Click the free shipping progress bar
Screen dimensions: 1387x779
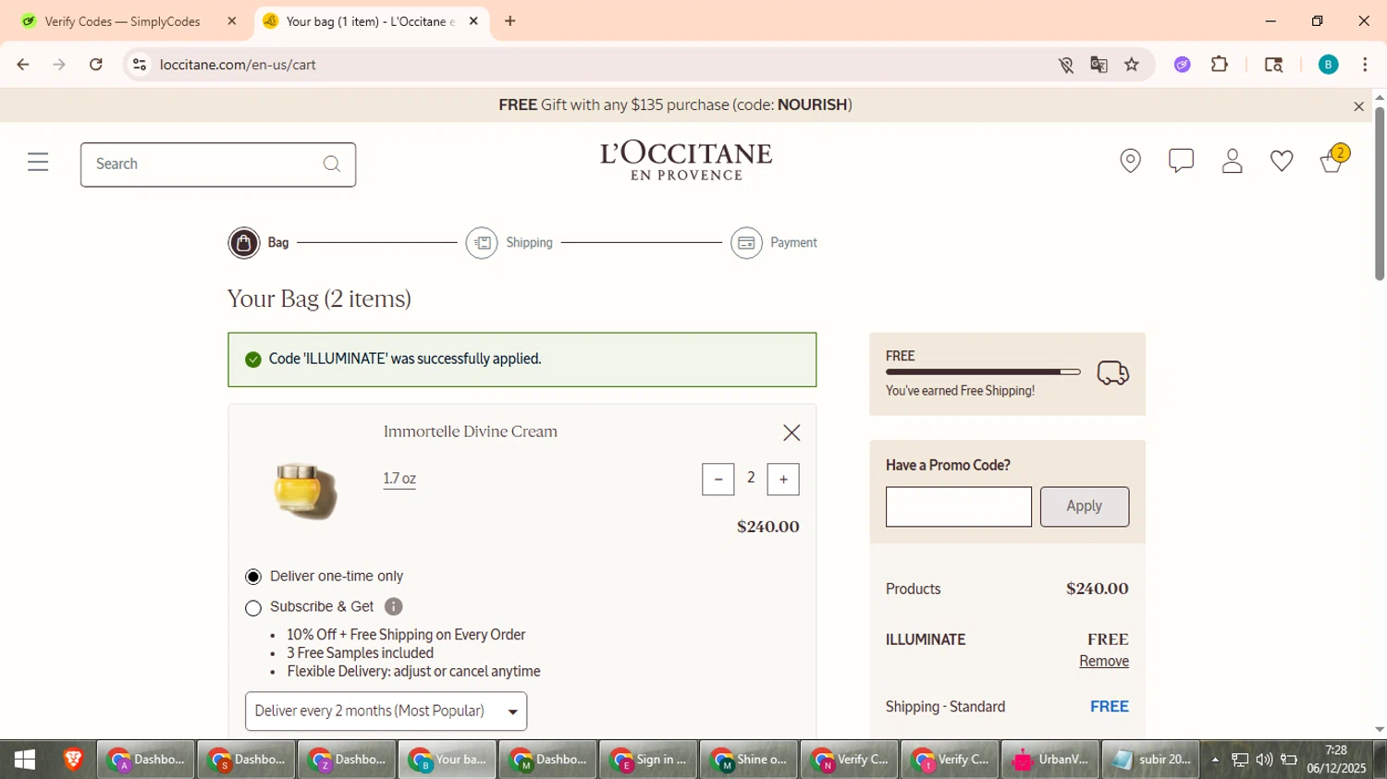983,371
